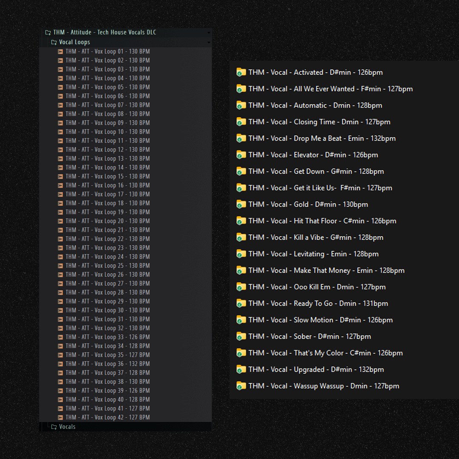Viewport: 459px width, 459px height.
Task: Select Vox Loop 36 - 132 BPM sample
Action: tap(108, 364)
